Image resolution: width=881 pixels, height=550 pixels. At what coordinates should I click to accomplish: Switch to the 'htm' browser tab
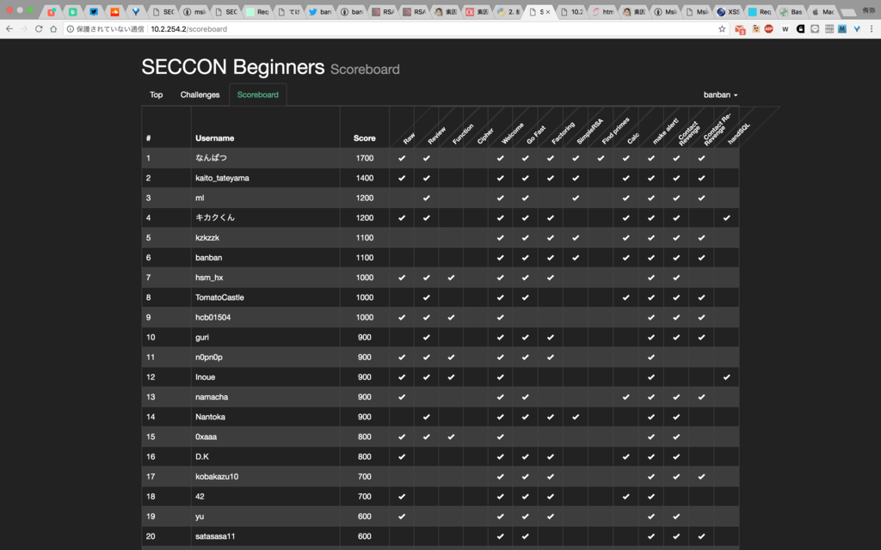(x=602, y=11)
